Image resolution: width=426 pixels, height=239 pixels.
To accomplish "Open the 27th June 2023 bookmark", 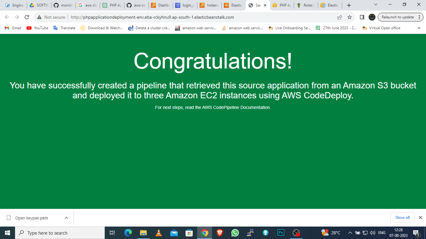I will [x=336, y=28].
